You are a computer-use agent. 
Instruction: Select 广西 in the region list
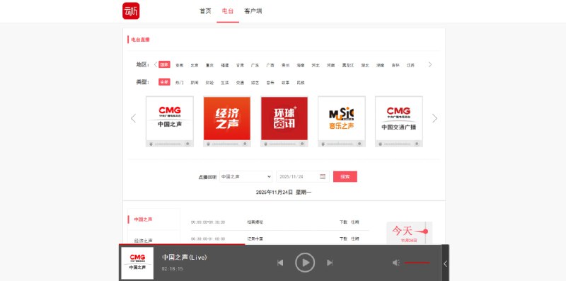click(270, 65)
